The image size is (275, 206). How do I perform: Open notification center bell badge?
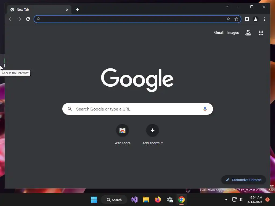[x=267, y=200]
